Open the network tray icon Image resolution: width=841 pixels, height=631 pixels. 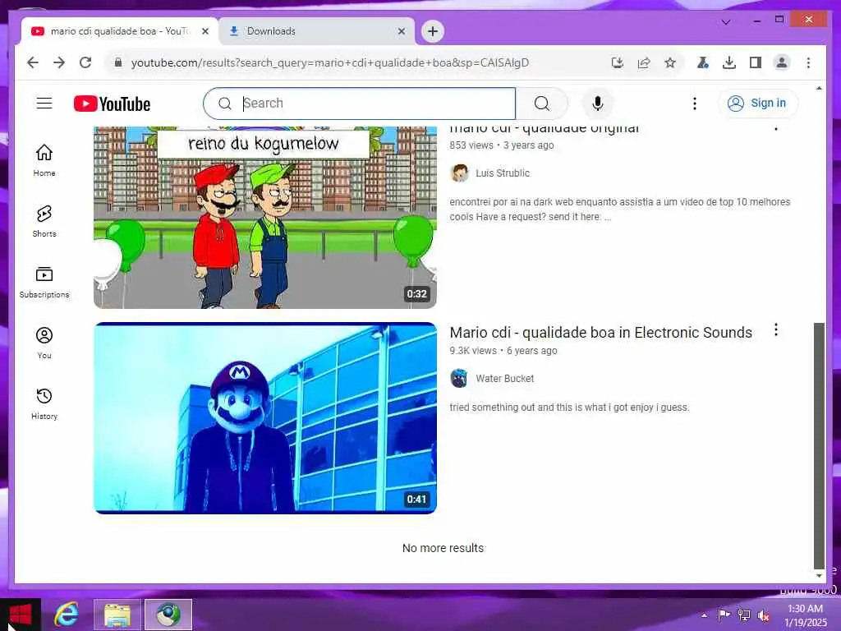tap(744, 615)
